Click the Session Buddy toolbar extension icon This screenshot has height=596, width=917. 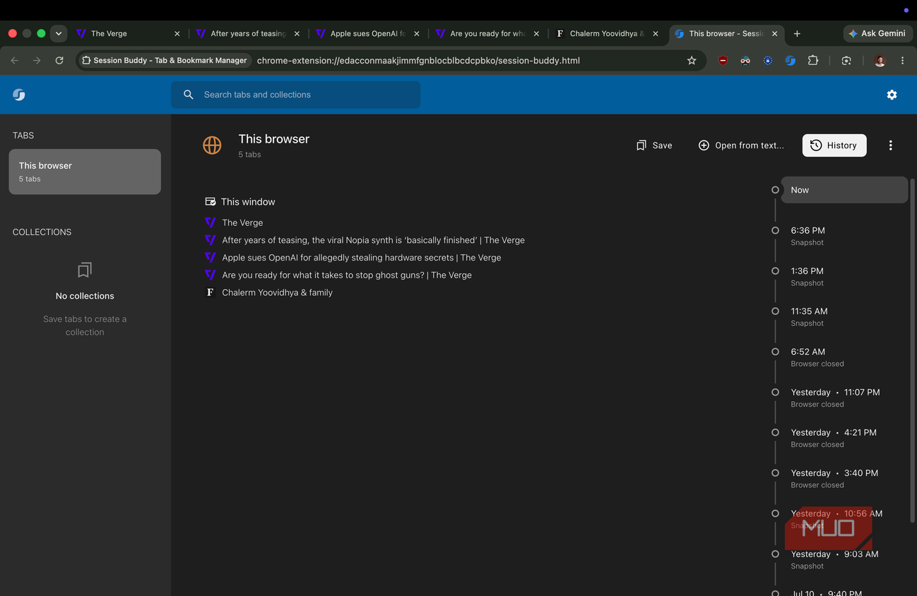point(791,61)
